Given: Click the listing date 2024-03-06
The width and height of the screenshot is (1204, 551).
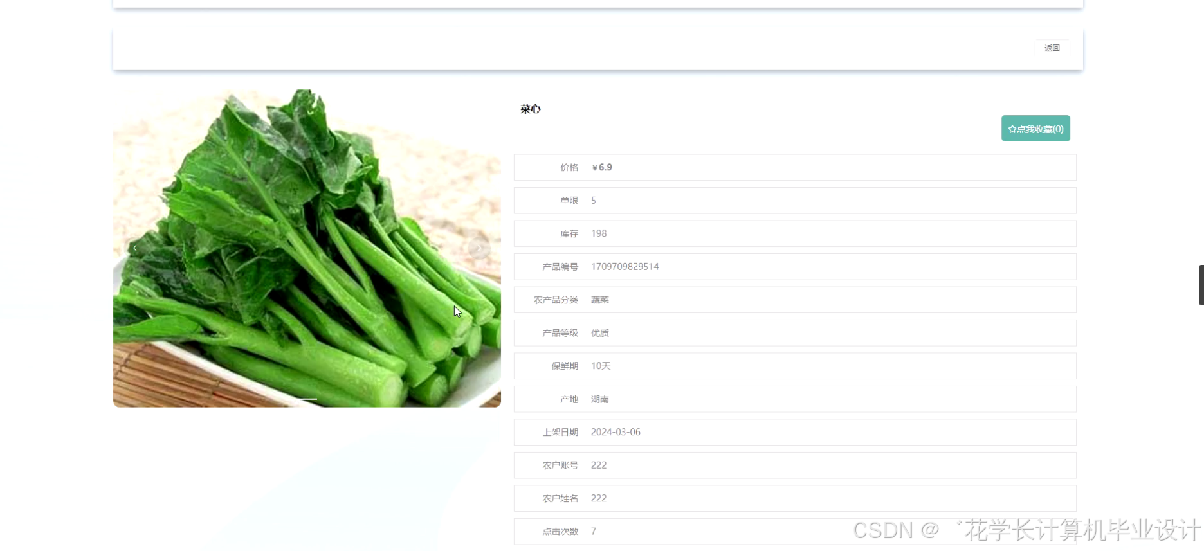Looking at the screenshot, I should click(x=616, y=432).
